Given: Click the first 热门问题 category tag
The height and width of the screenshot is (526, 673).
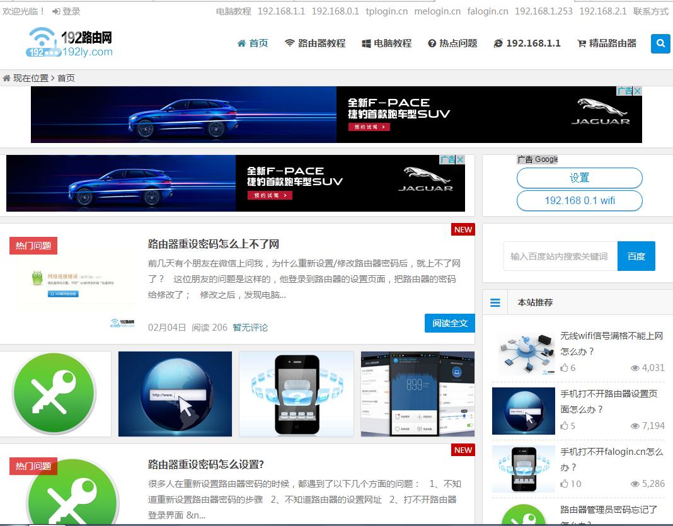Looking at the screenshot, I should pyautogui.click(x=33, y=246).
